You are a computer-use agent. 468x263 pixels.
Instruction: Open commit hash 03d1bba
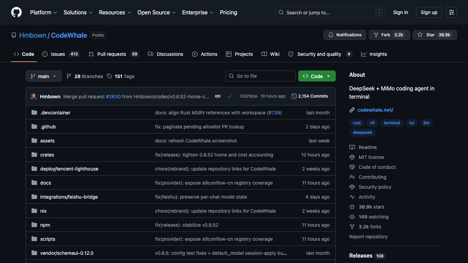(249, 96)
